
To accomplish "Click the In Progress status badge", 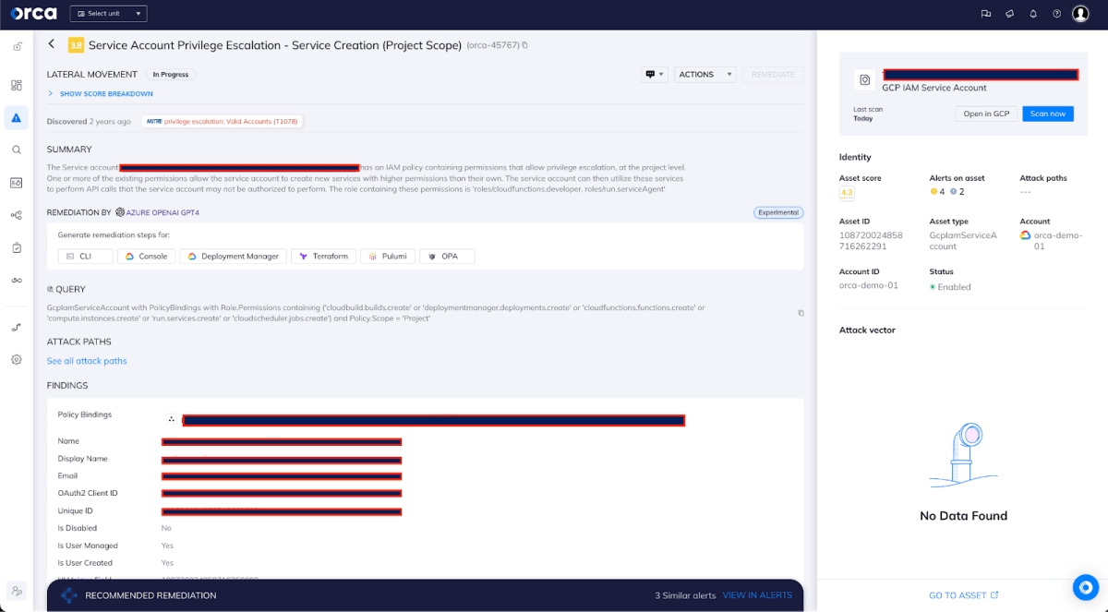I will point(170,75).
